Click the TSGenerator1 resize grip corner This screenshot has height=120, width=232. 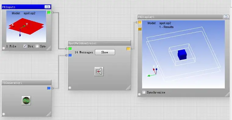click(x=49, y=114)
